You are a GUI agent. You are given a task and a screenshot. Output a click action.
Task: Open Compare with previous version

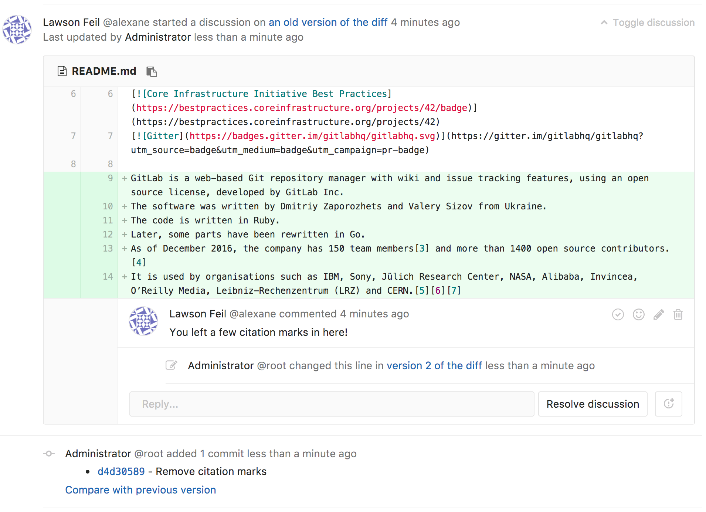coord(140,490)
